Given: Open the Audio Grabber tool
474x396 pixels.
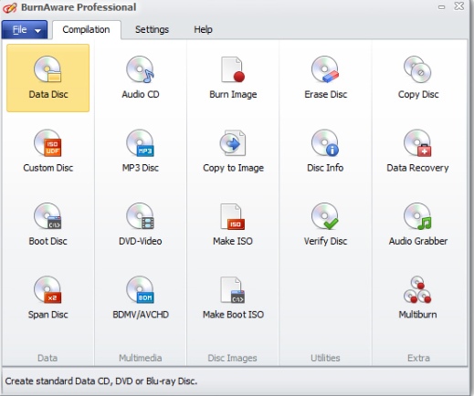Looking at the screenshot, I should (418, 224).
